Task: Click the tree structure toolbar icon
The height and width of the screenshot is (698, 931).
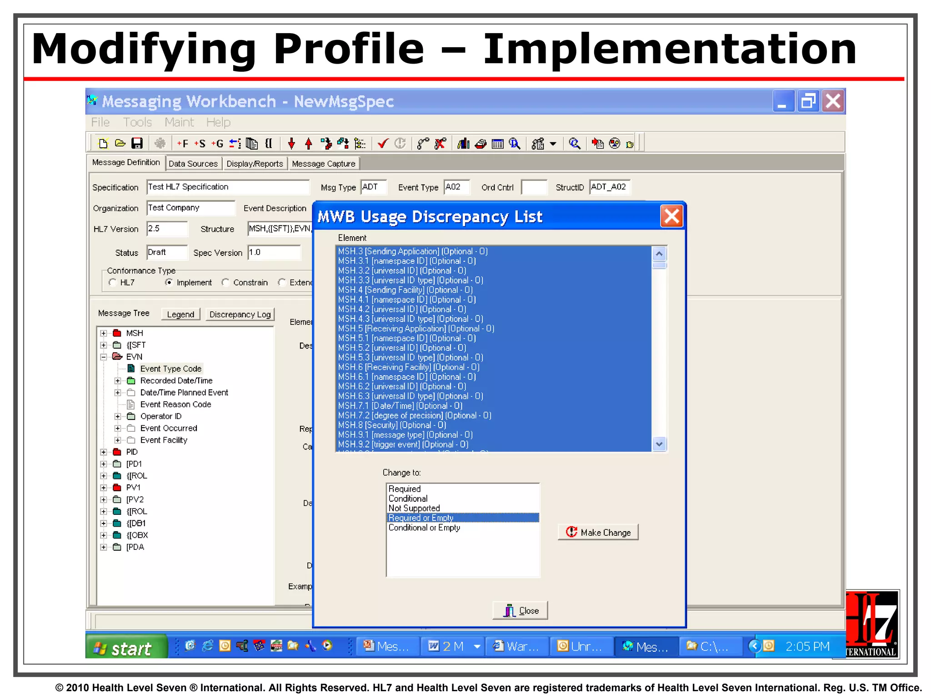Action: point(360,144)
